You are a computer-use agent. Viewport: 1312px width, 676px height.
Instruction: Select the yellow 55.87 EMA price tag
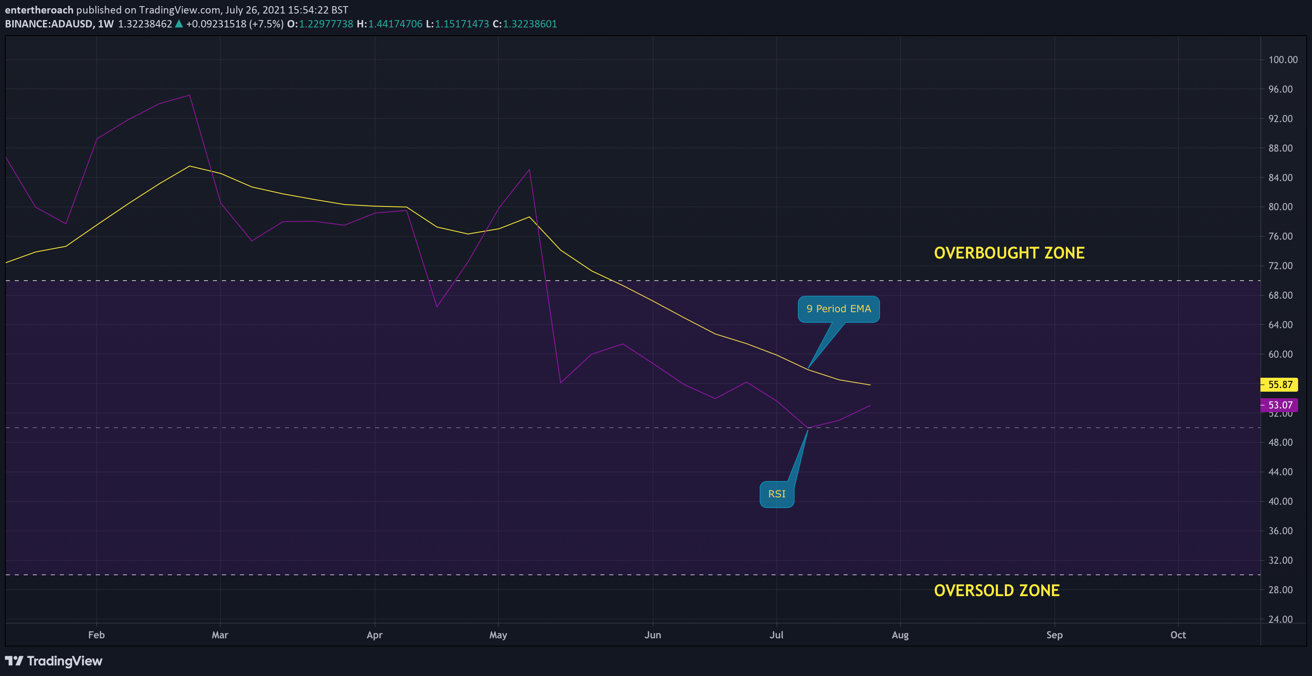point(1279,385)
